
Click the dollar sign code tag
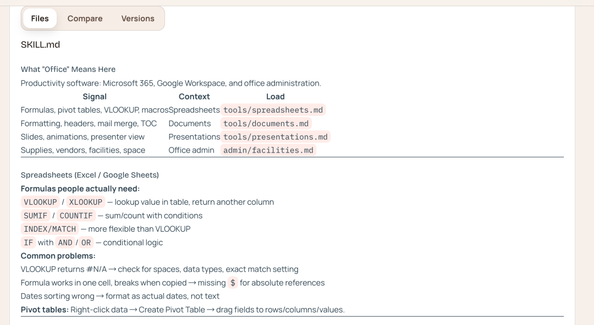233,283
